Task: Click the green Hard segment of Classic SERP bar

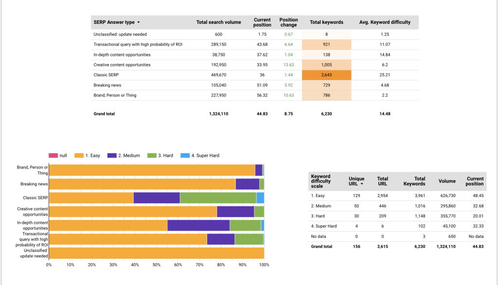Action: [x=218, y=198]
